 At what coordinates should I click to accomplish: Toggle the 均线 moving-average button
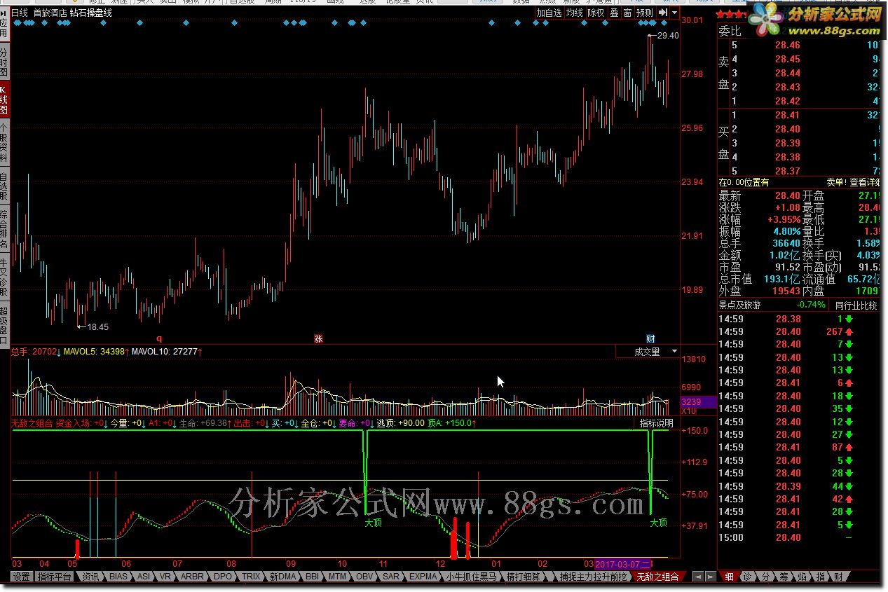[x=575, y=13]
